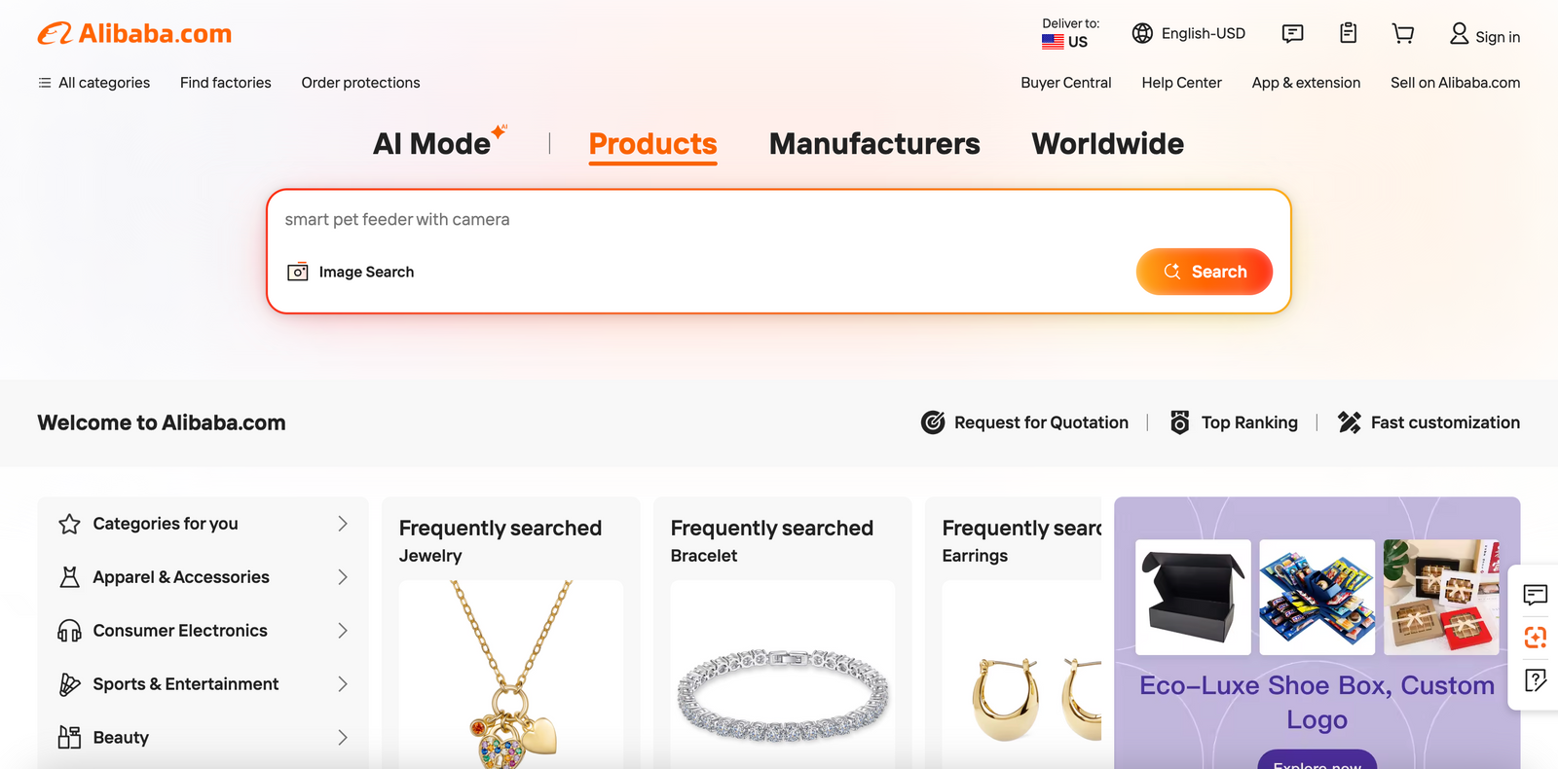Screen dimensions: 1558x769
Task: Open the floating feedback help icon
Action: click(x=1536, y=680)
